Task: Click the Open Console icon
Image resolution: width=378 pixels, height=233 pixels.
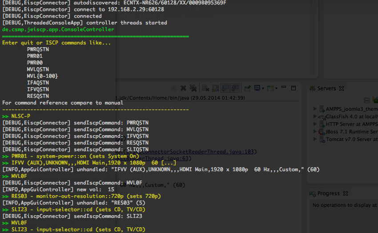Action: (270, 88)
